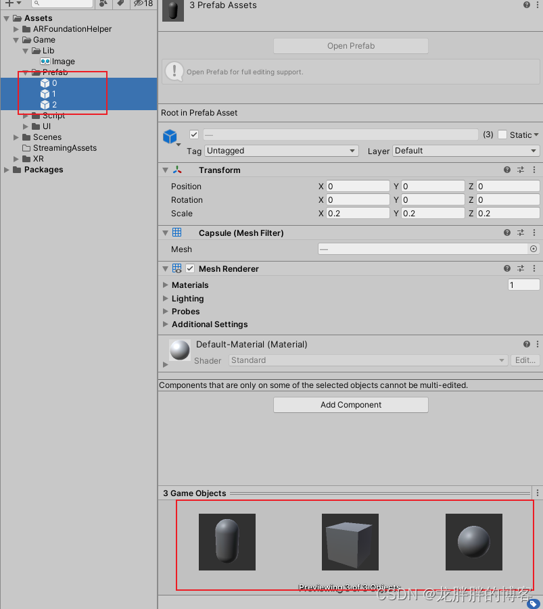Collapse the Lib folder arrow
This screenshot has width=543, height=609.
point(26,51)
